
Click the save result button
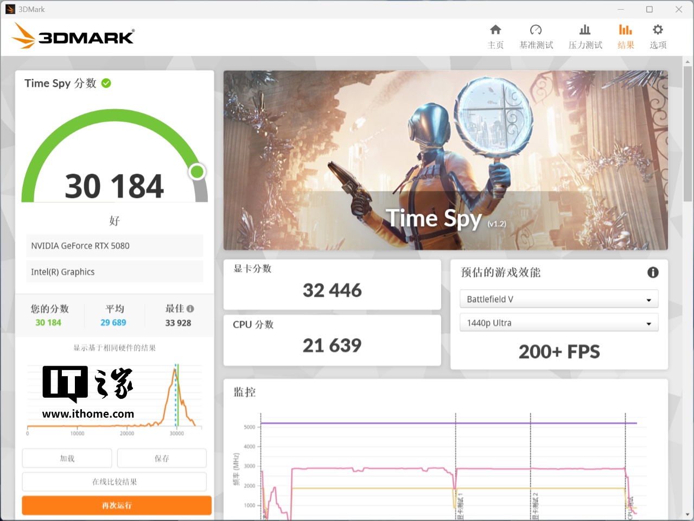pyautogui.click(x=162, y=459)
